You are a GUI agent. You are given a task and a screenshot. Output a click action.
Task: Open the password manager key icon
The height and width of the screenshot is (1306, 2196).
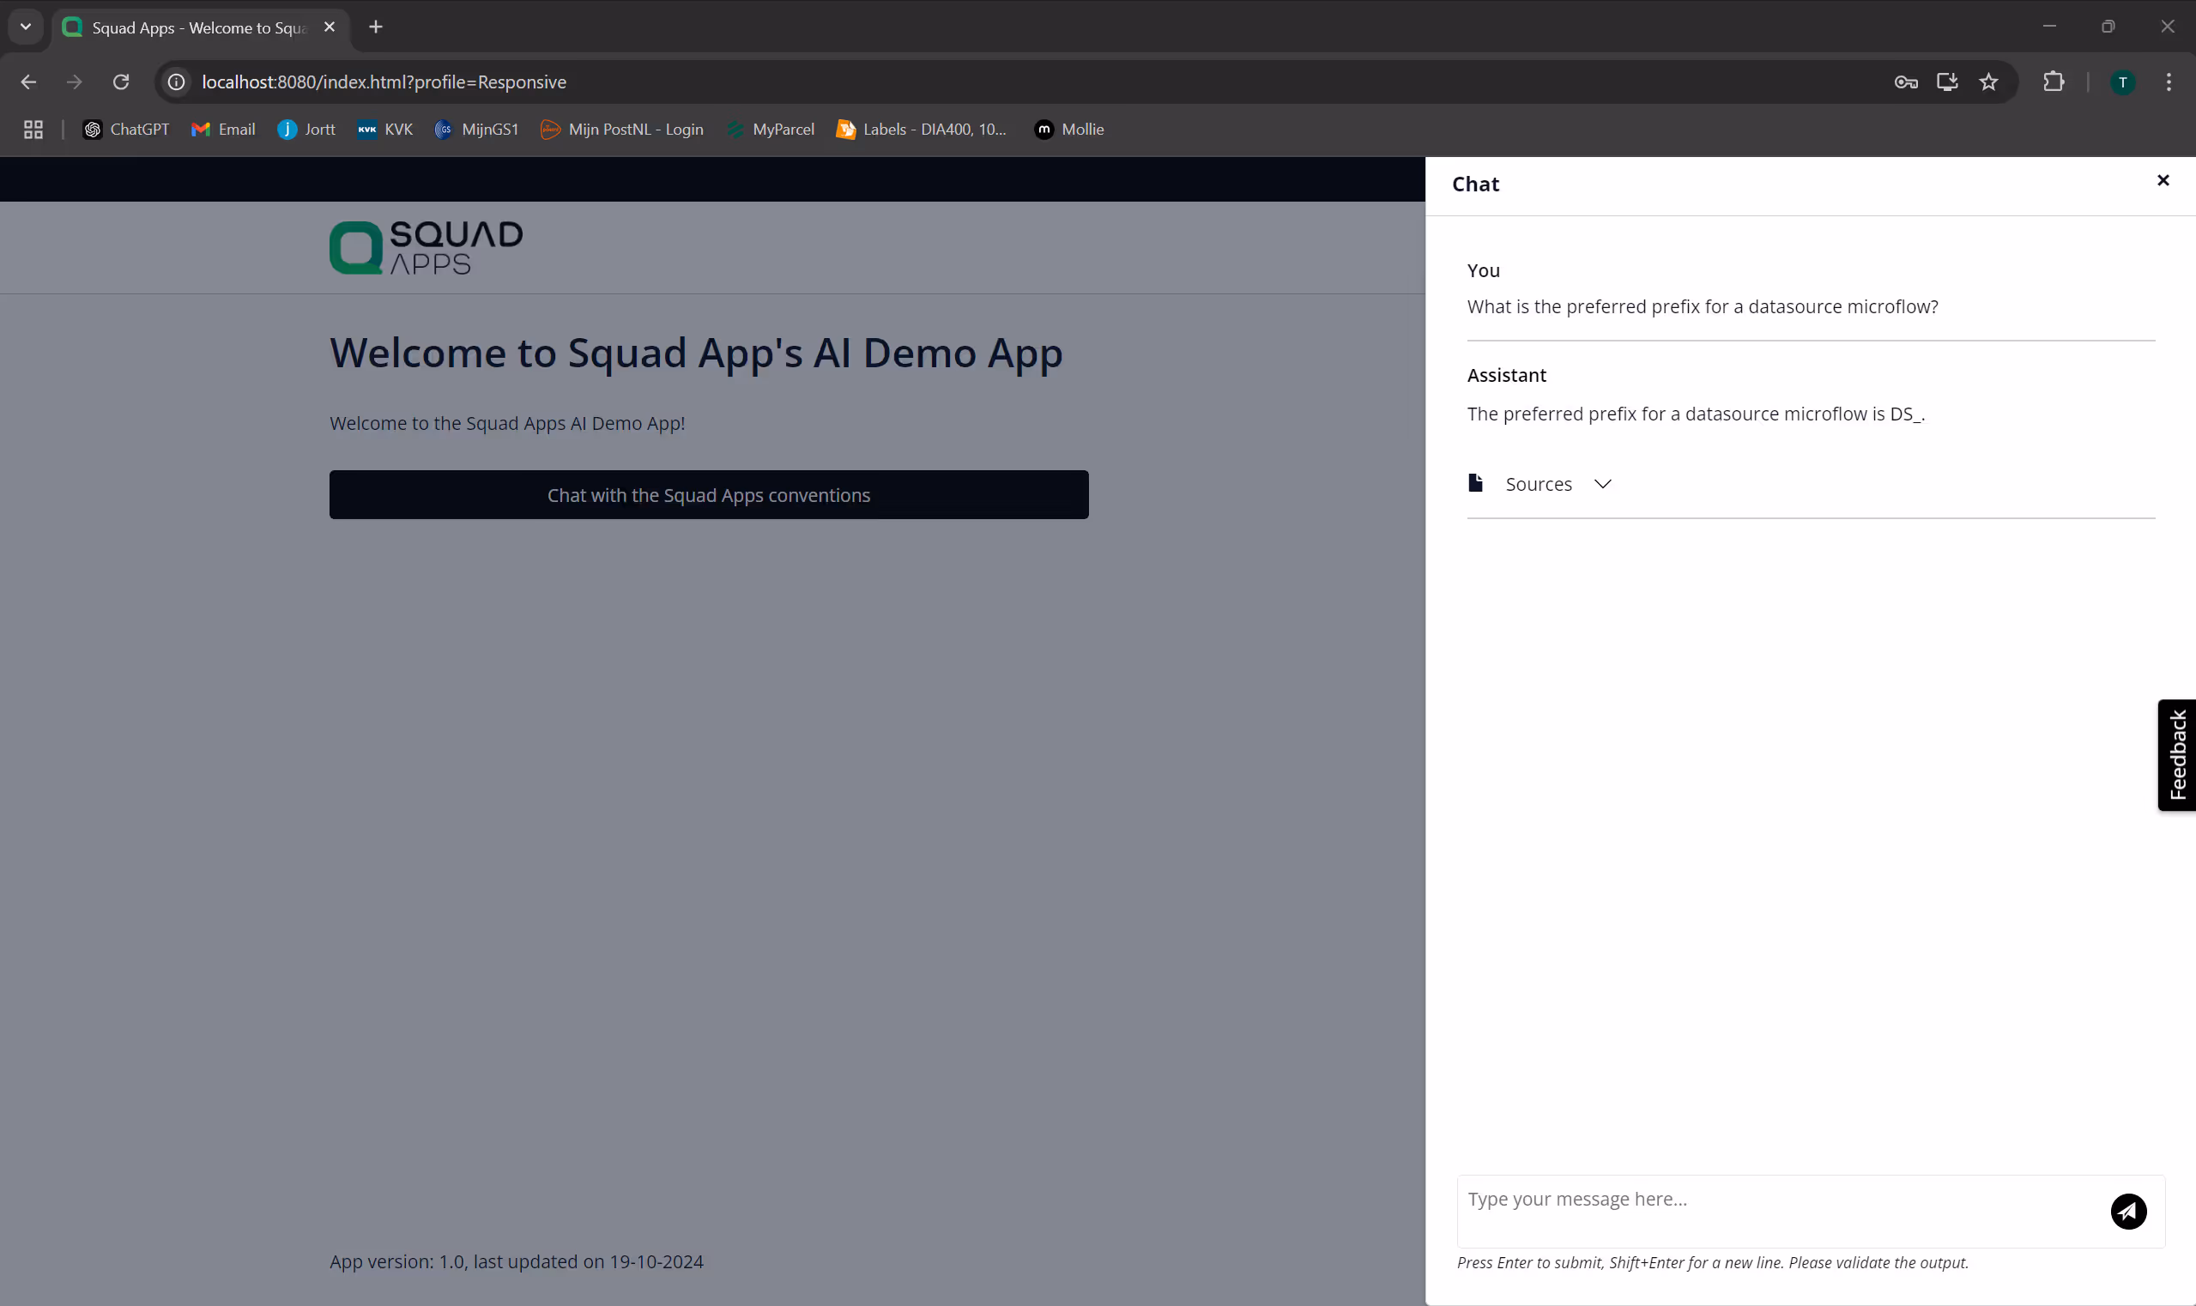pos(1906,82)
